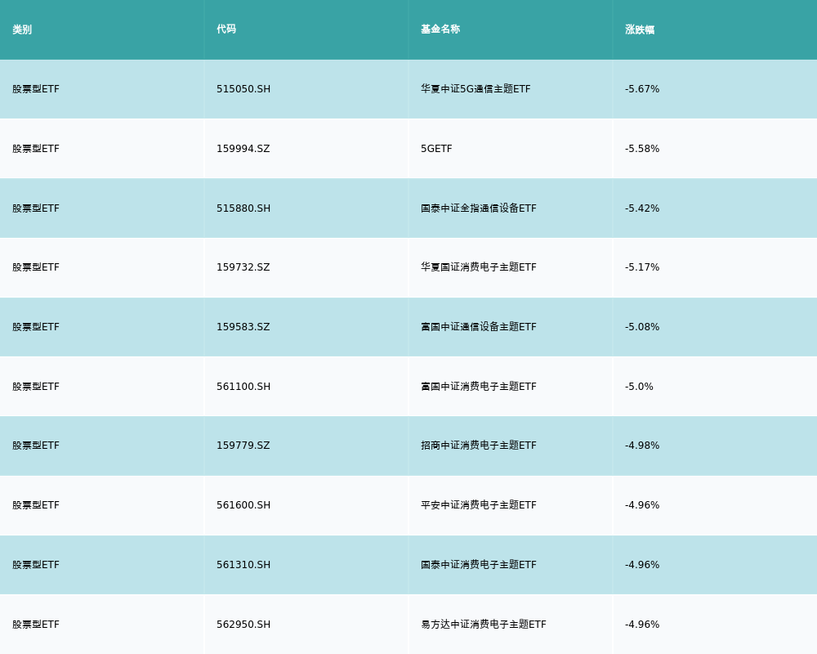Click 股票型ETF in the 159779.SZ row
This screenshot has height=654, width=817.
pyautogui.click(x=36, y=446)
